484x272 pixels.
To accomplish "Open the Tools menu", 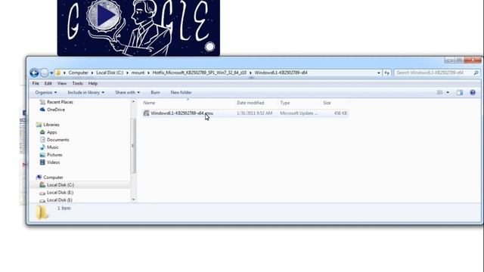I will click(x=77, y=83).
